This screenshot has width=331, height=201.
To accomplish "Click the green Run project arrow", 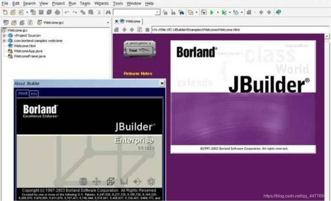I will tap(212, 12).
